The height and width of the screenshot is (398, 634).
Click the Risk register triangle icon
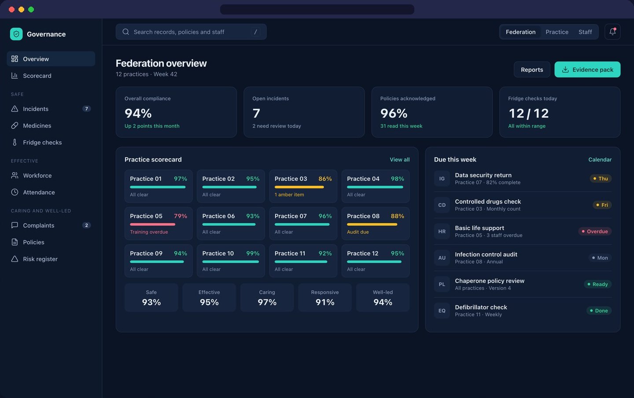coord(15,259)
